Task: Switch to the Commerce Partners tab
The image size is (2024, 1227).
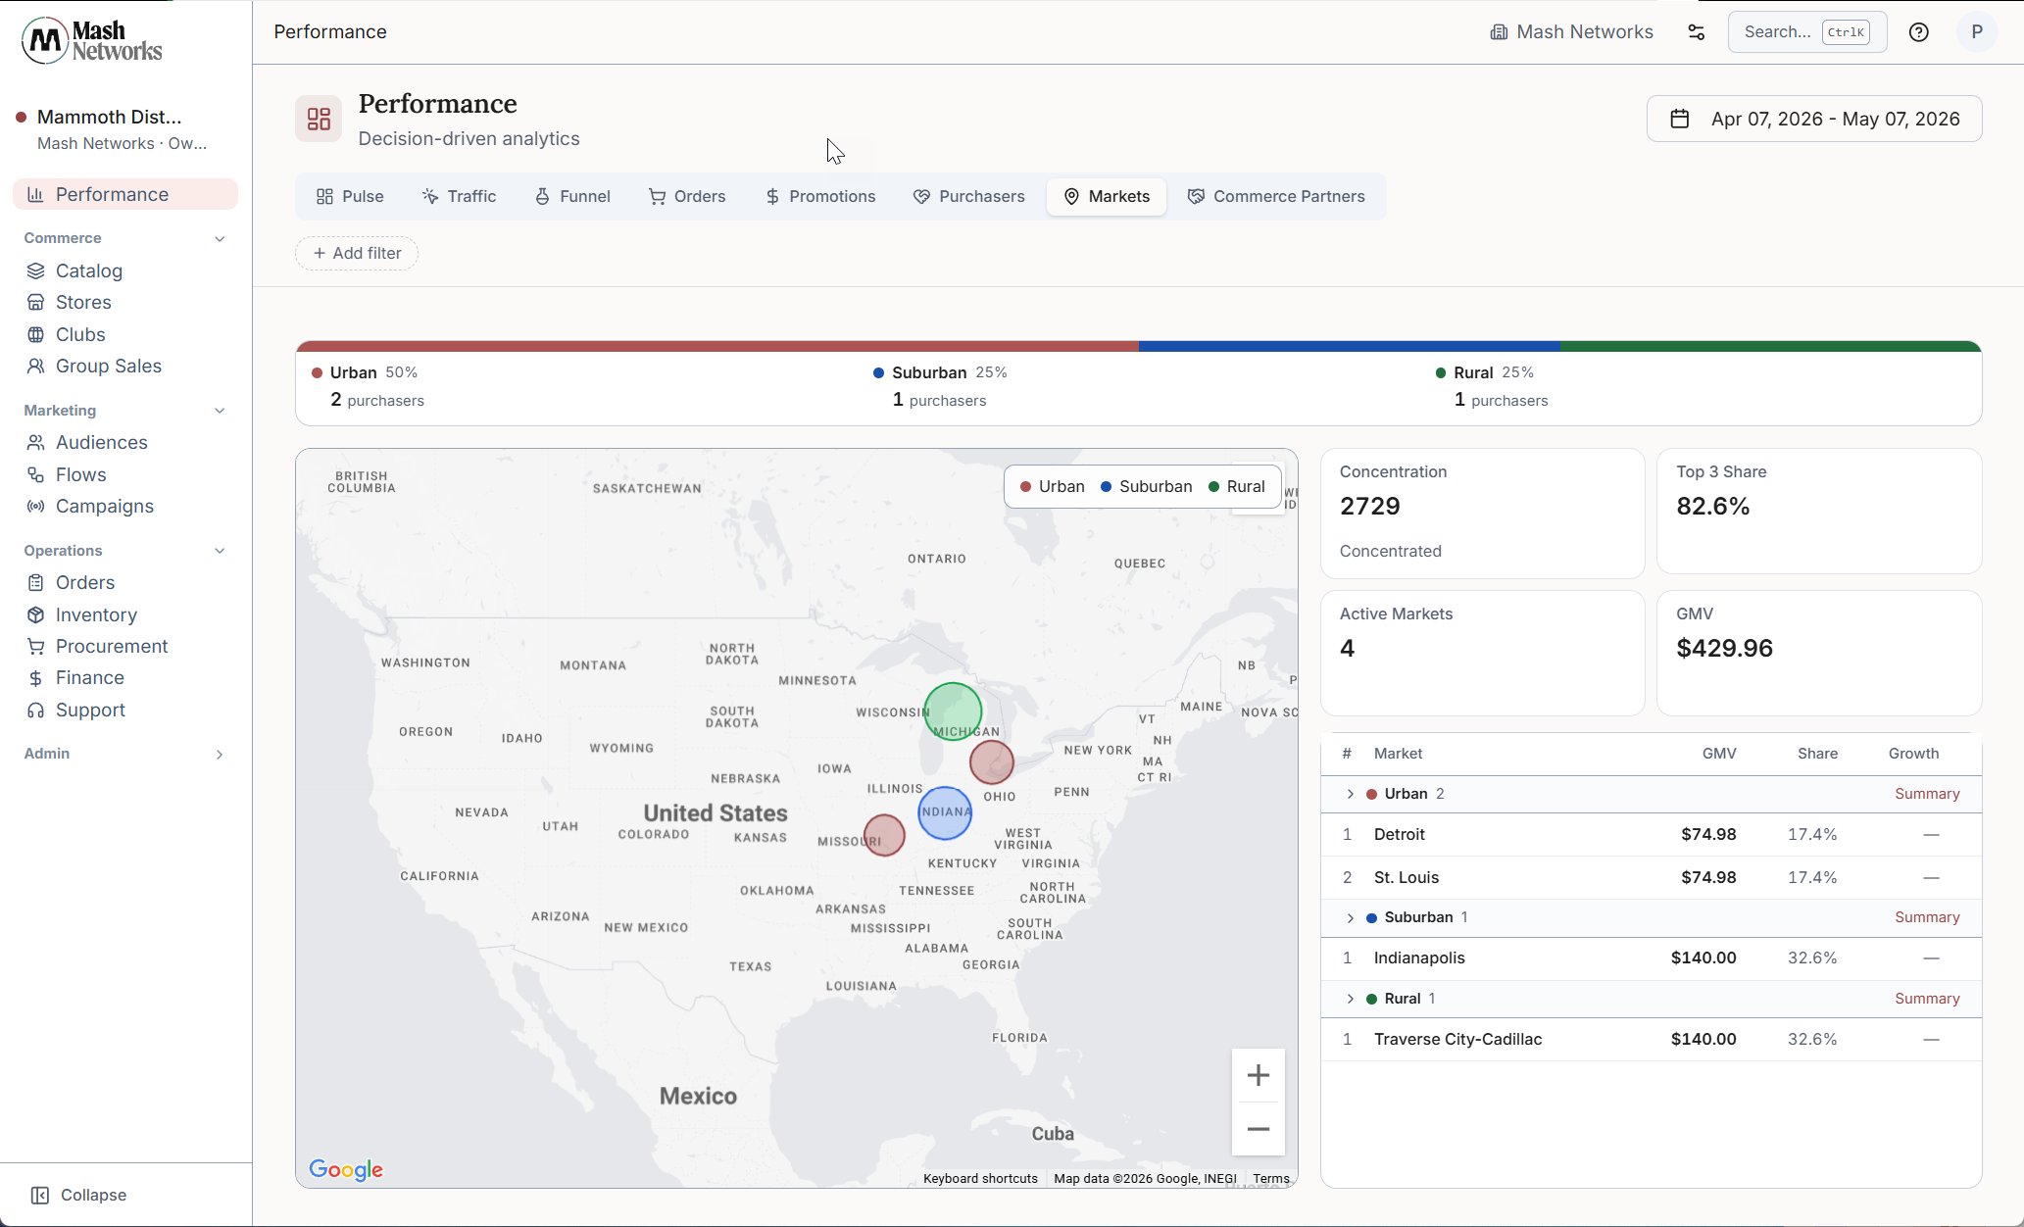Action: pos(1276,196)
